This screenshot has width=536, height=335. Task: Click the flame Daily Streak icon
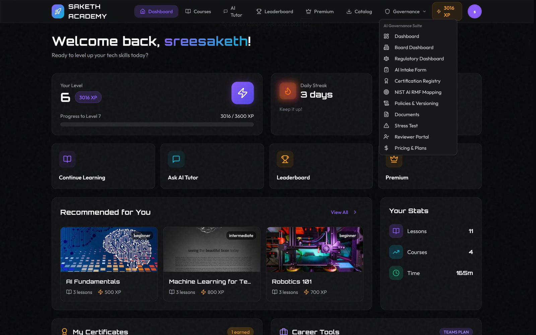(288, 91)
